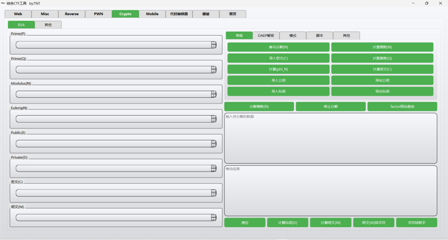
Task: Open factor网站查询 lookup
Action: (x=402, y=107)
